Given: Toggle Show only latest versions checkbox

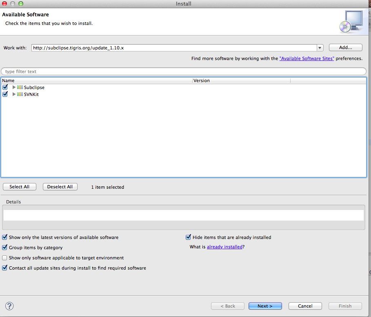Looking at the screenshot, I should click(4, 237).
